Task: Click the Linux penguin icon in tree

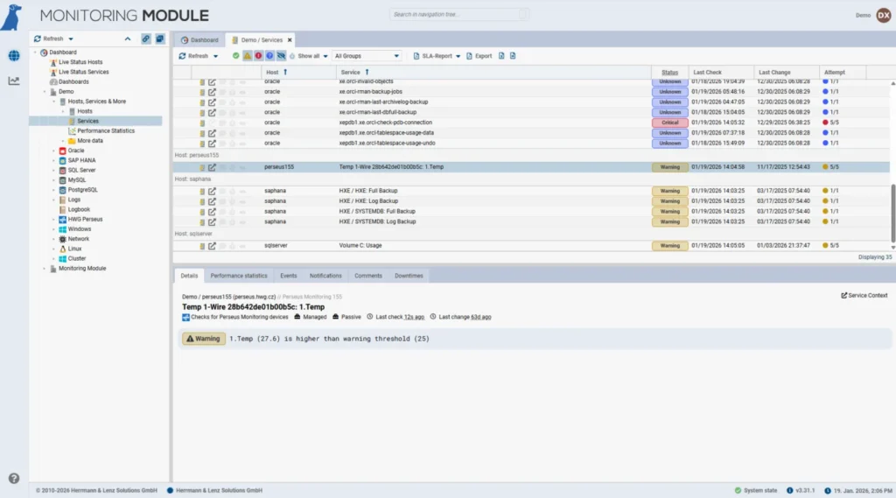Action: pos(63,249)
